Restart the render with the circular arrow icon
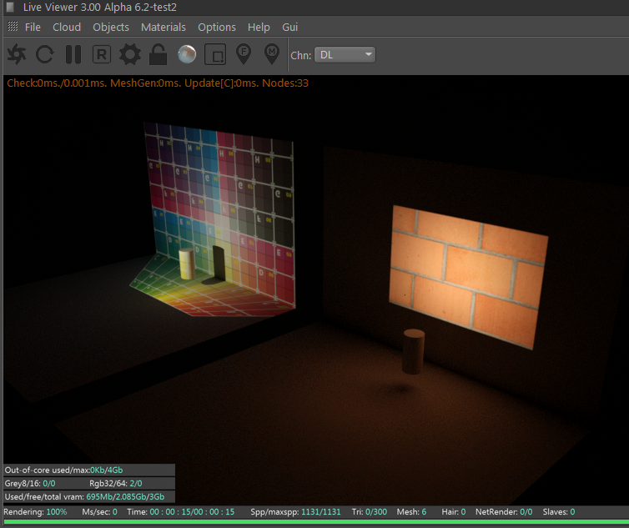 pos(45,55)
